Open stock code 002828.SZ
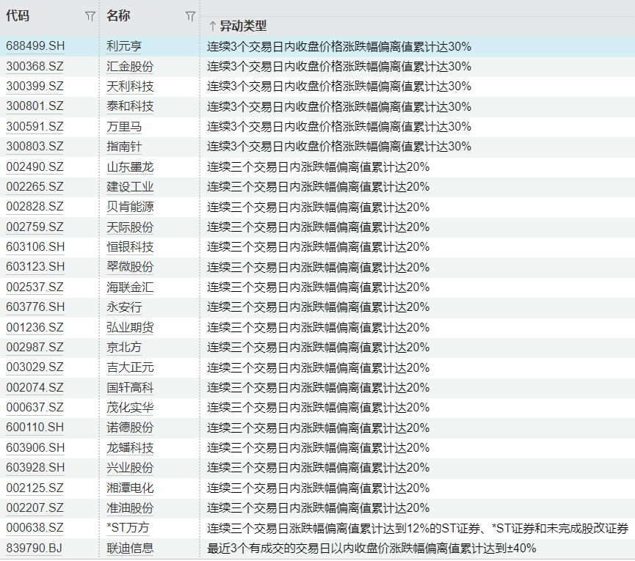The image size is (635, 561). 35,207
